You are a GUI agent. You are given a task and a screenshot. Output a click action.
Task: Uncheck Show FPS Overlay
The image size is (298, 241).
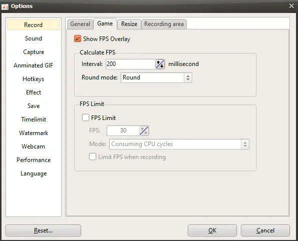pyautogui.click(x=78, y=38)
